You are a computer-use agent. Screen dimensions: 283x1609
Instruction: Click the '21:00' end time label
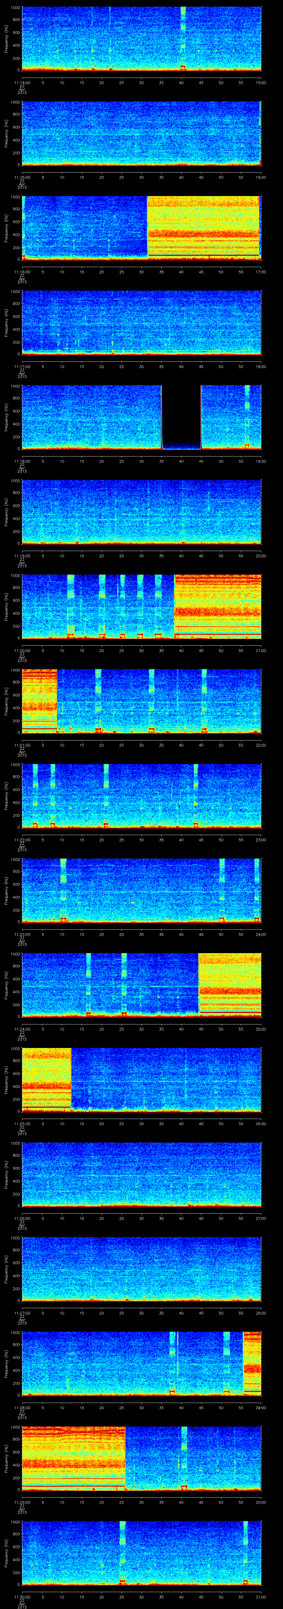pos(261,650)
